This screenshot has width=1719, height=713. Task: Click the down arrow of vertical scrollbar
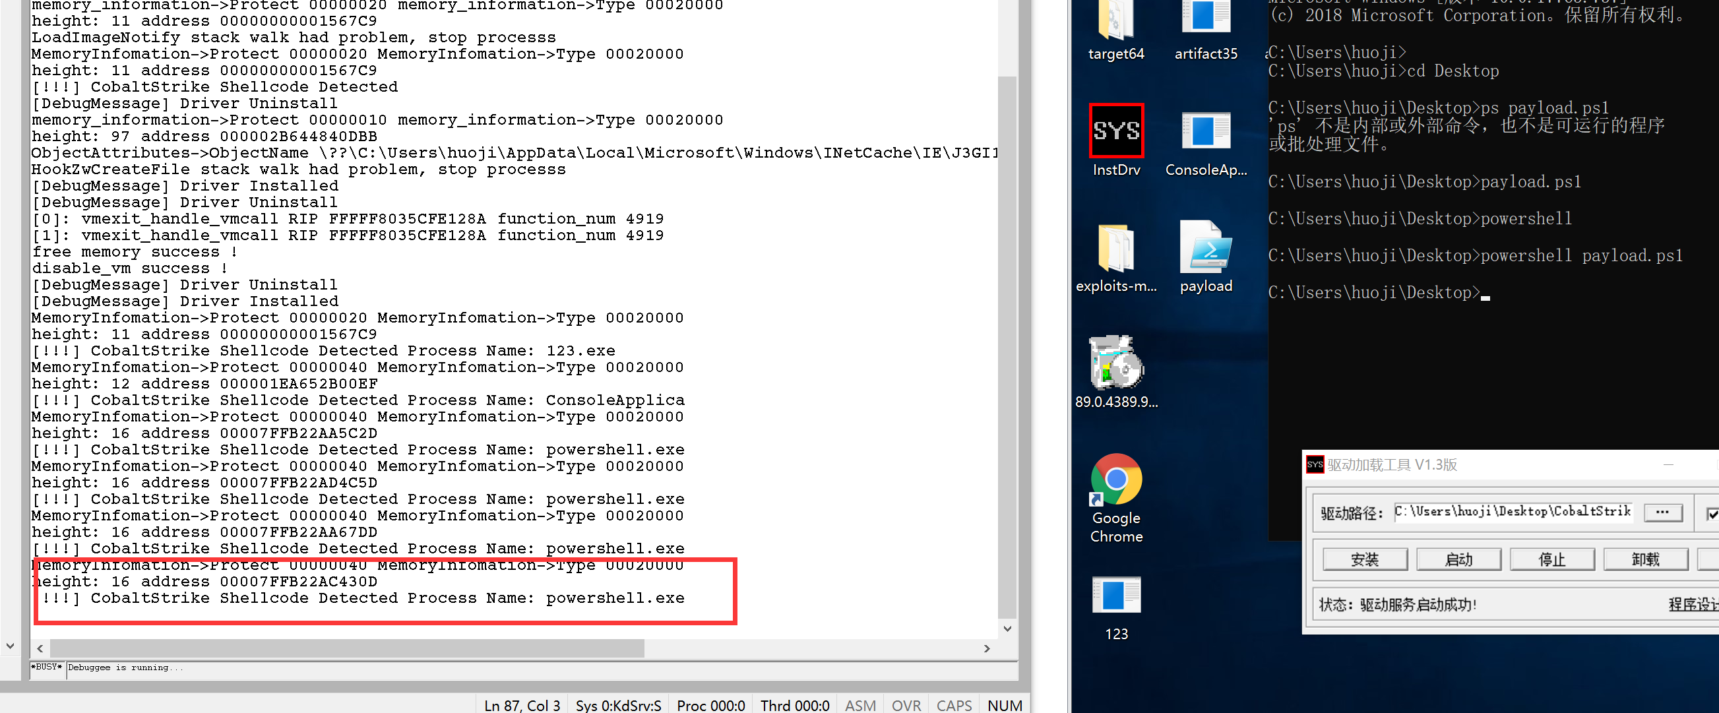coord(1007,629)
